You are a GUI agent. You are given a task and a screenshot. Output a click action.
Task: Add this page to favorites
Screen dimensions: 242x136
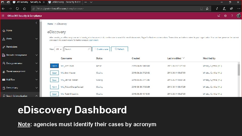207,9
